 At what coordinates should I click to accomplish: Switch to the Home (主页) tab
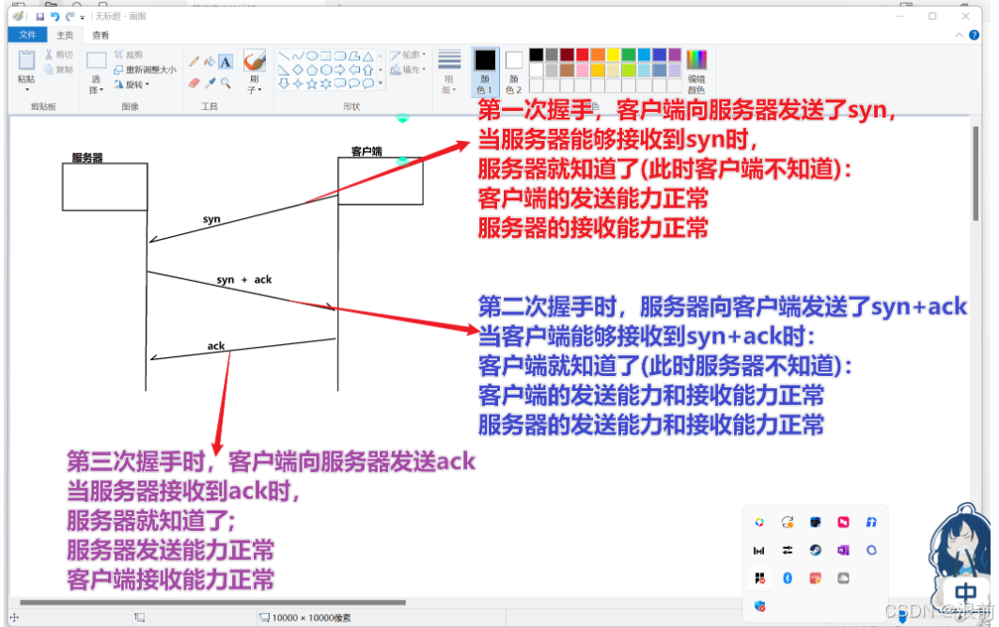pyautogui.click(x=65, y=35)
